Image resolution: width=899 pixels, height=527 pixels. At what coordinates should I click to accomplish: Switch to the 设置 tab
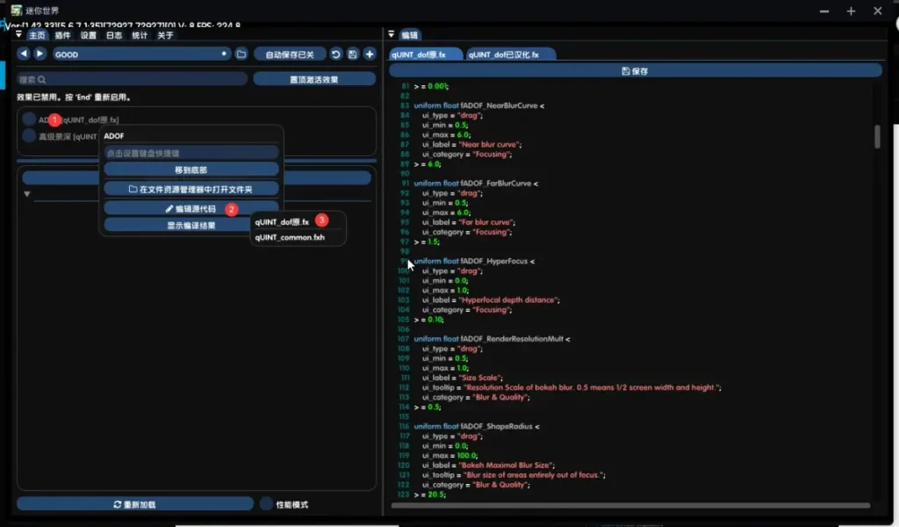[x=89, y=36]
